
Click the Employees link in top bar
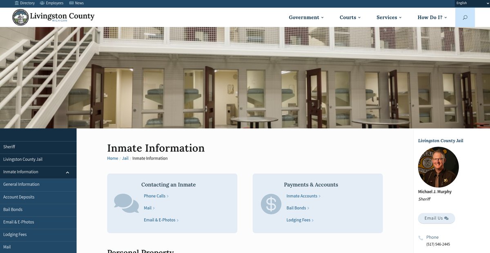[x=55, y=3]
